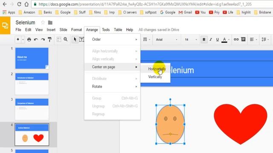Screen dimensions: 273x153
Task: Click the Print icon
Action: [x=29, y=40]
